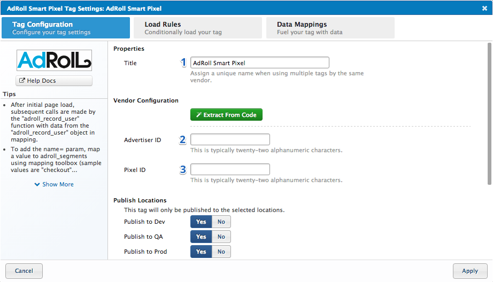Set Publish to Prod to No
The image size is (493, 282).
point(221,252)
